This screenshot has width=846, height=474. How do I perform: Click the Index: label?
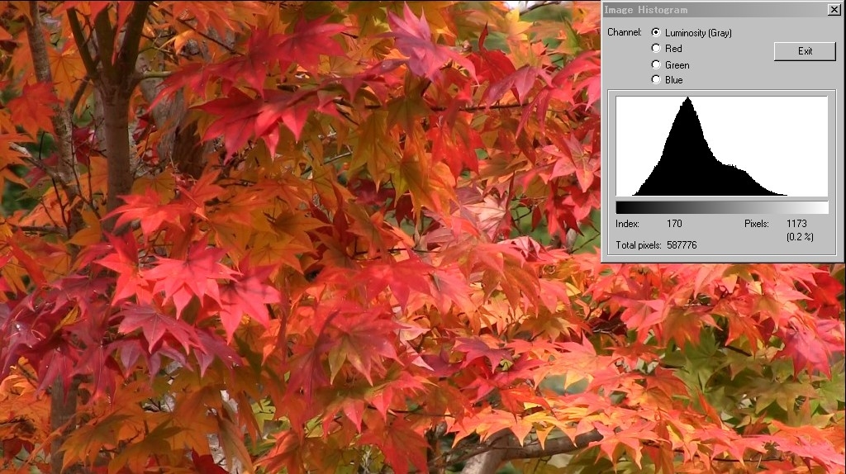627,223
